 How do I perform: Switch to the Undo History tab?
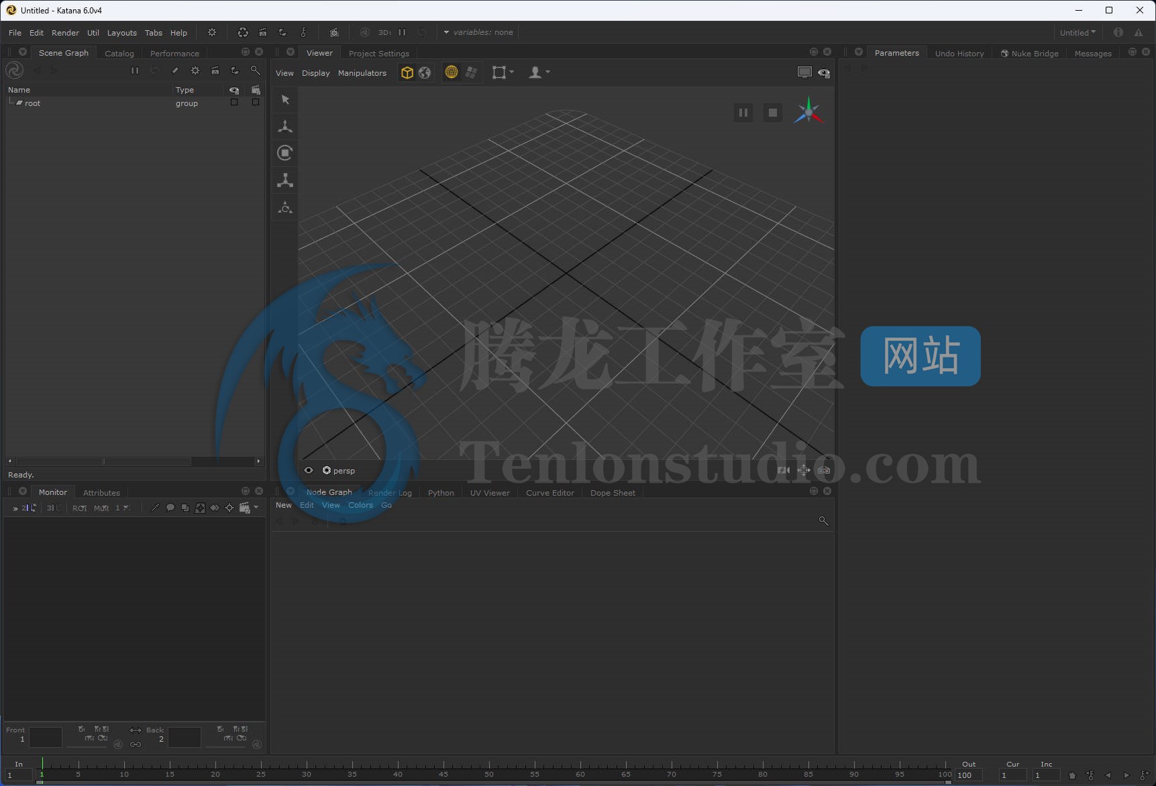[959, 53]
